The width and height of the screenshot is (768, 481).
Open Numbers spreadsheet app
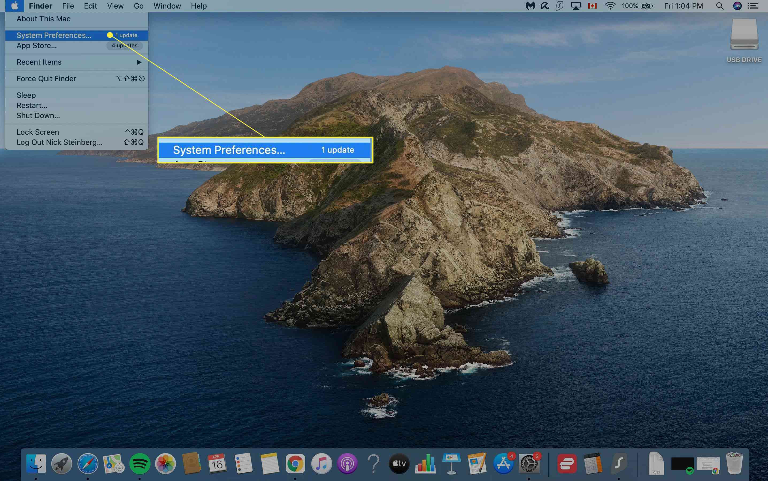point(425,463)
